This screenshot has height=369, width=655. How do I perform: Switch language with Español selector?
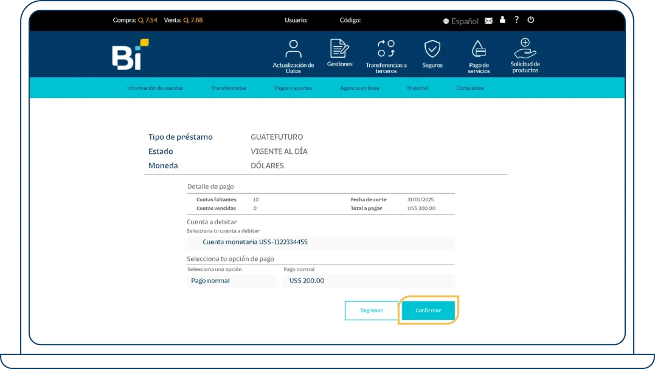point(460,21)
